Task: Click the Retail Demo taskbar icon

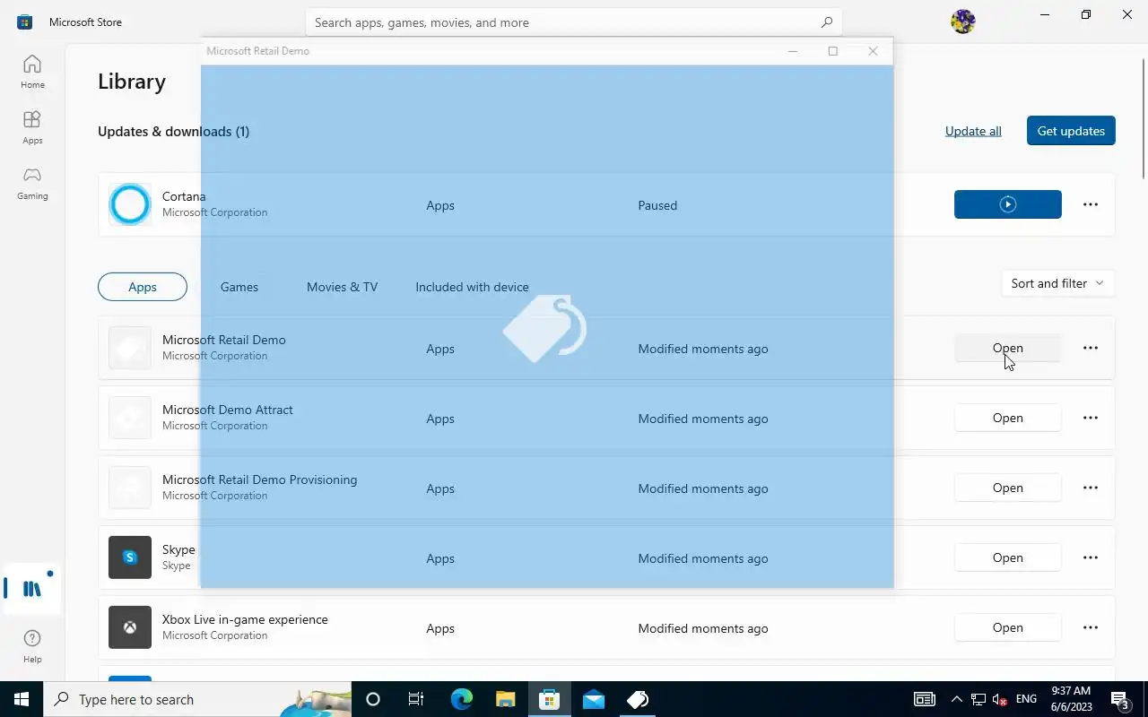Action: 638,699
